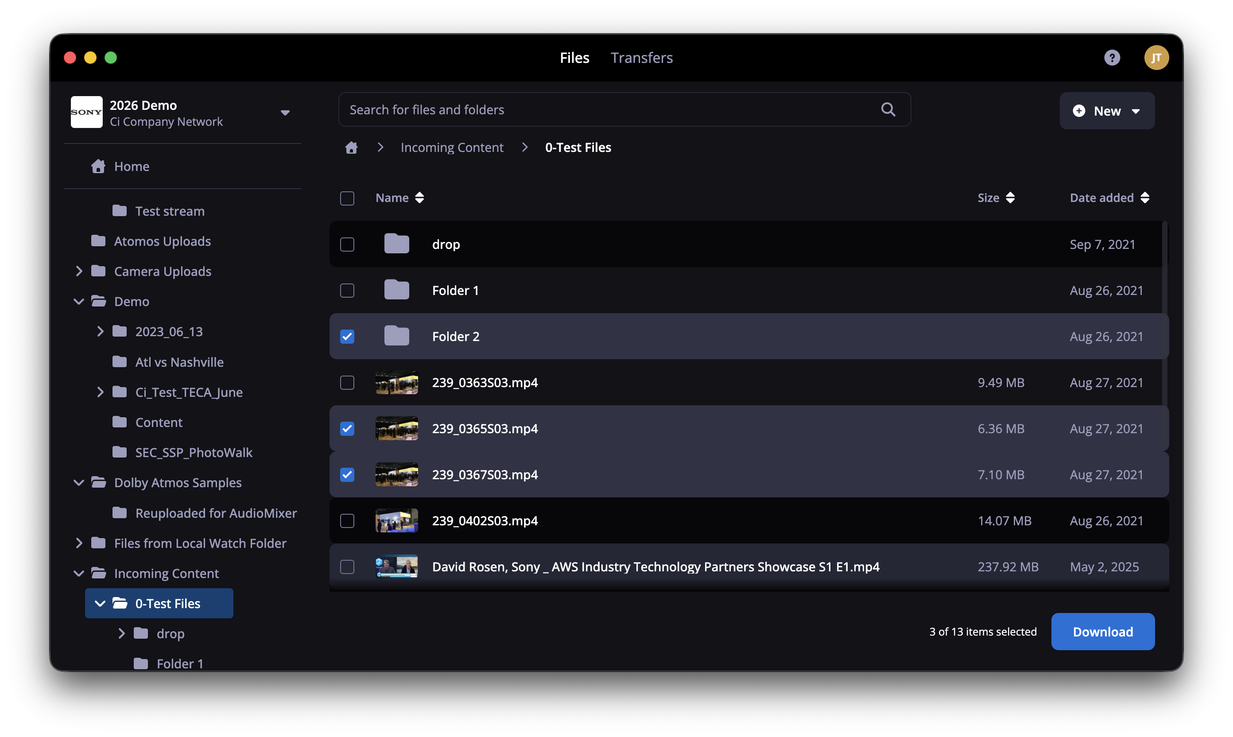
Task: Go to home via breadcrumb house icon
Action: pyautogui.click(x=351, y=147)
